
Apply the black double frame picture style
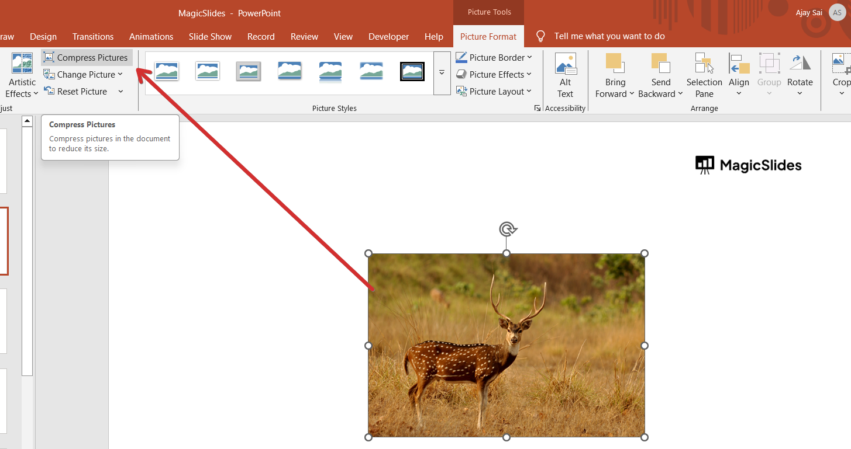412,72
